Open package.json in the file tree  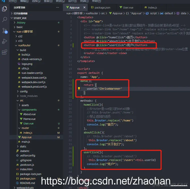point(28,178)
